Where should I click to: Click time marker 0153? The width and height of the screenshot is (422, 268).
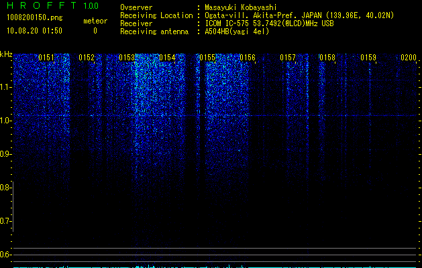tap(127, 58)
